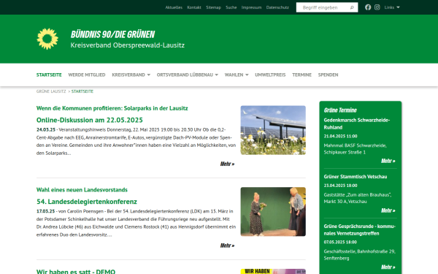Click 'Mehr' under the Landesdelegiertenkonferenz article
The height and width of the screenshot is (274, 438).
tap(227, 246)
